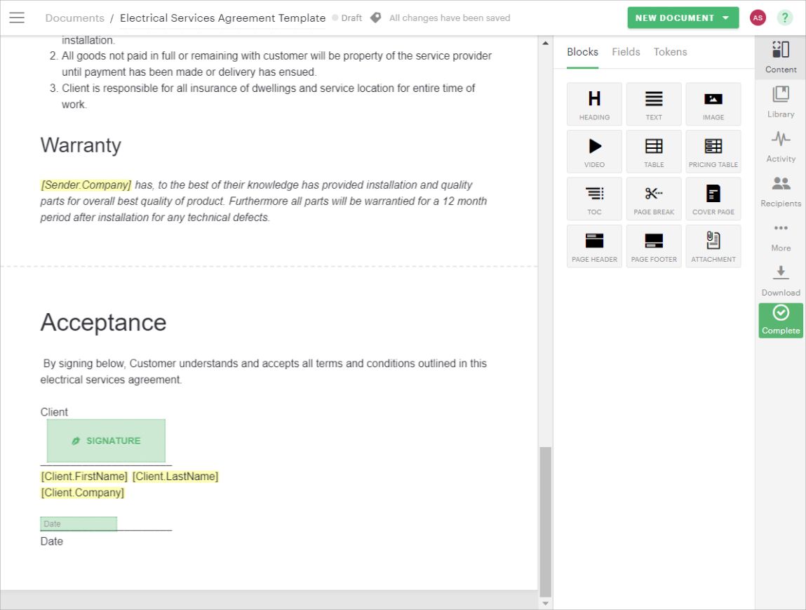Open the hamburger navigation menu
This screenshot has height=610, width=806.
click(17, 18)
